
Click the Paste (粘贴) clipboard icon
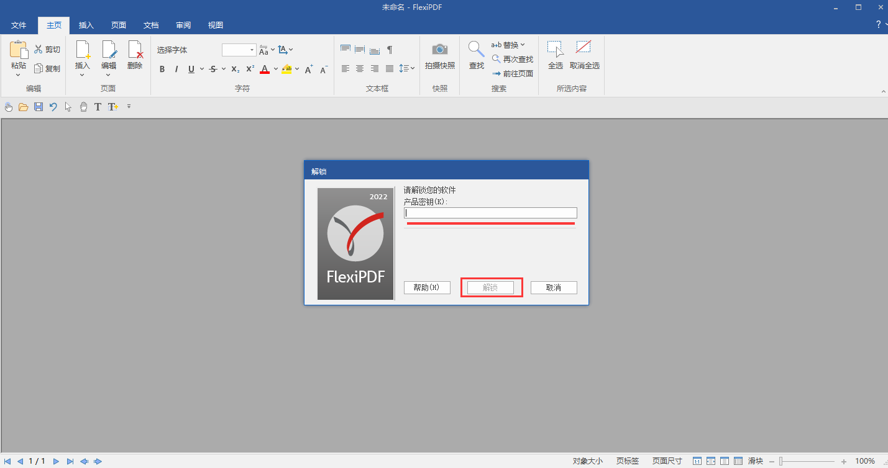19,50
